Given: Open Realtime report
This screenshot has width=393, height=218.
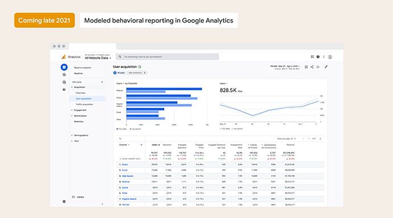Looking at the screenshot, I should pyautogui.click(x=78, y=73).
